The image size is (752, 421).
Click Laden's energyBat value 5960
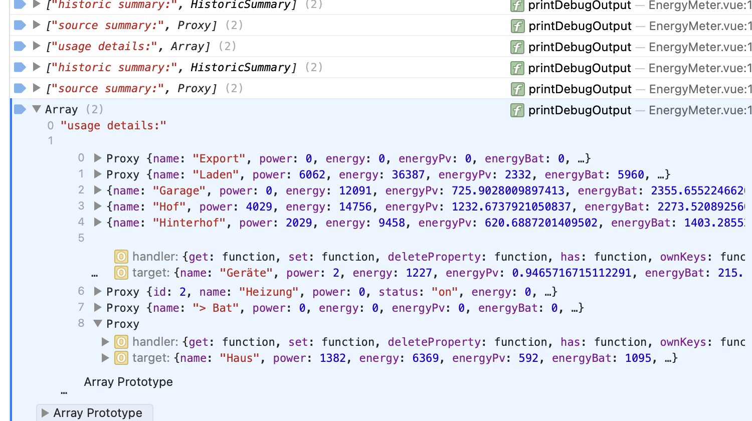(631, 174)
